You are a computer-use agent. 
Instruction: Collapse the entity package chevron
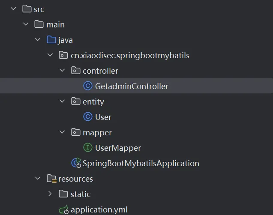click(x=62, y=102)
